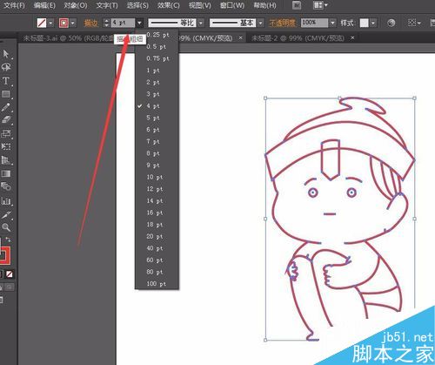The height and width of the screenshot is (365, 435).
Task: Select the Gradient tool
Action: 6,173
